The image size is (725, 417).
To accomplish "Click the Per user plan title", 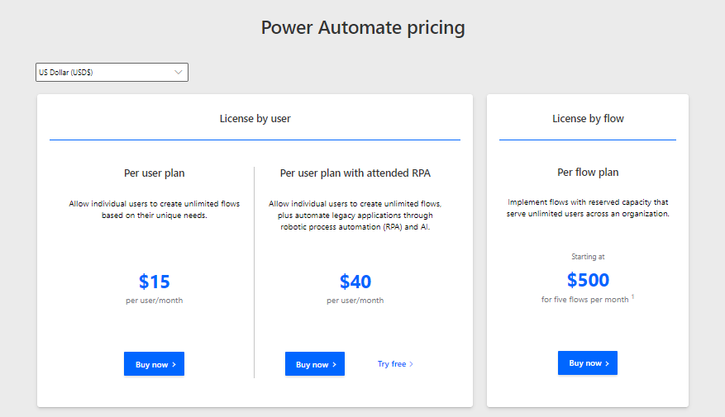I will pyautogui.click(x=154, y=173).
